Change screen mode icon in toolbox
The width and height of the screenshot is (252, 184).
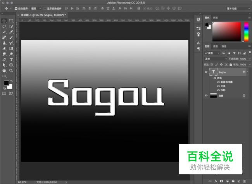11,94
